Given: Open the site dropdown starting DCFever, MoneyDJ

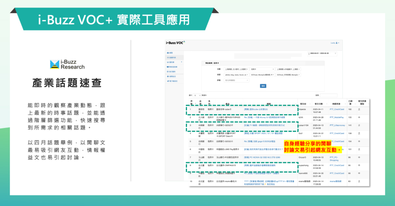Looking at the screenshot, I should coord(262,75).
